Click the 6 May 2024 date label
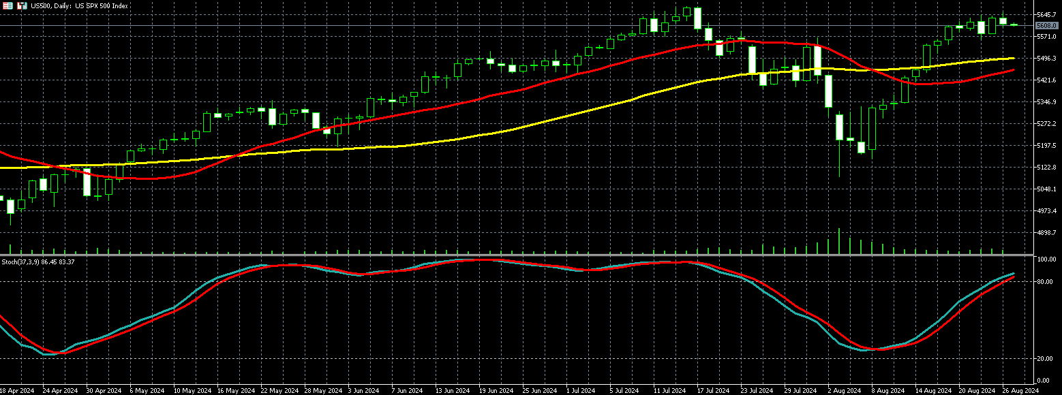 pos(147,391)
